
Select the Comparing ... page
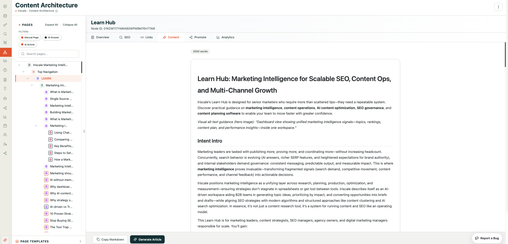pyautogui.click(x=63, y=139)
